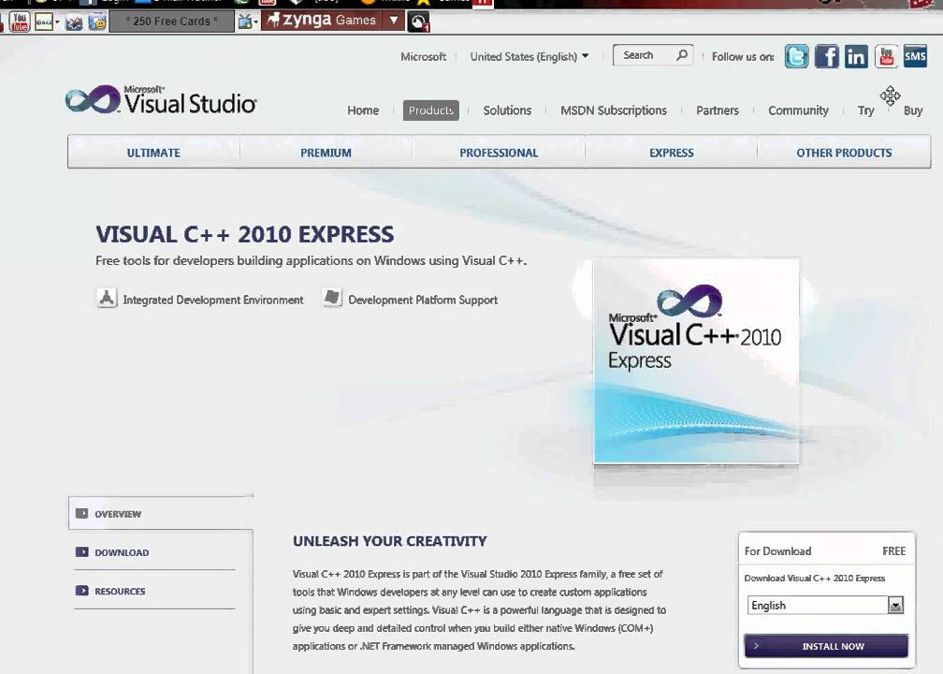
Task: Expand the Zynga Games dropdown arrow
Action: click(x=393, y=21)
